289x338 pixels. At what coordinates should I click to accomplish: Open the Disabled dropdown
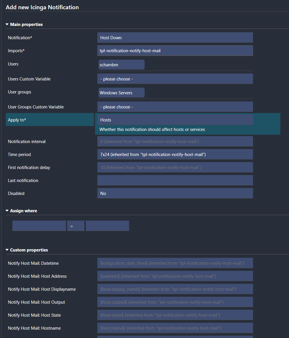[175, 194]
